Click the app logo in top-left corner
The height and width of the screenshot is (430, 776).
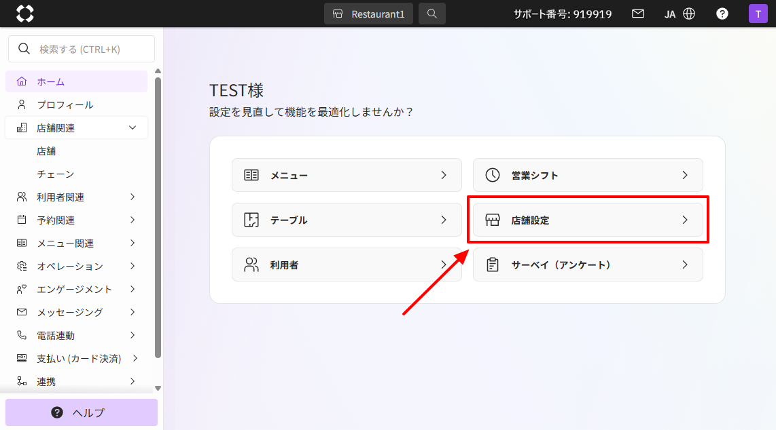(24, 14)
